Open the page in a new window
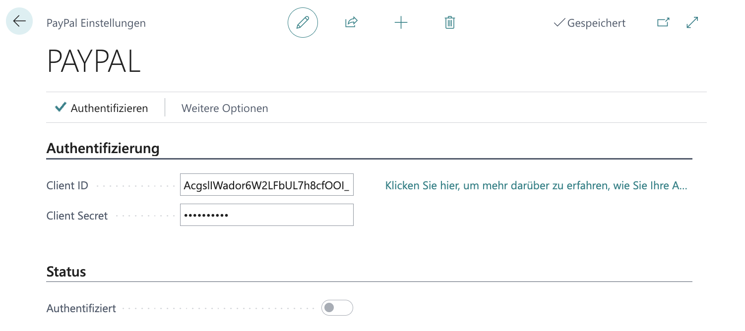 (x=663, y=23)
